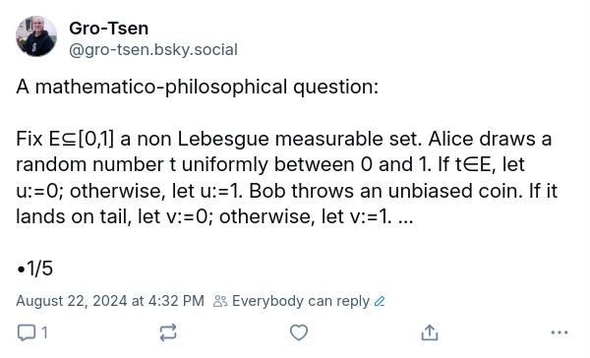Click the 1/5 thread marker text
Screen dimensions: 590x358
34,268
